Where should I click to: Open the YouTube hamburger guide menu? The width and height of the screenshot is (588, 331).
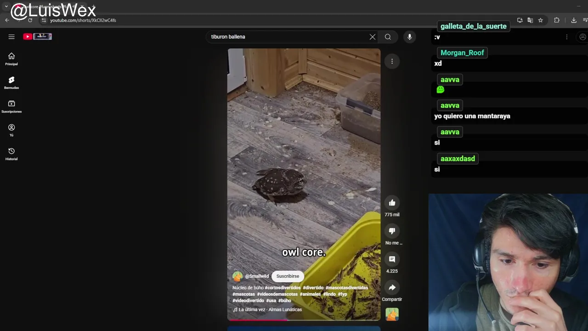point(11,37)
